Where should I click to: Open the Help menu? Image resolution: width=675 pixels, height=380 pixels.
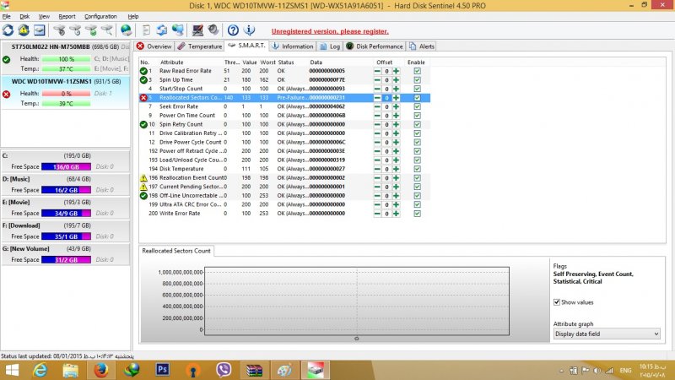click(133, 16)
